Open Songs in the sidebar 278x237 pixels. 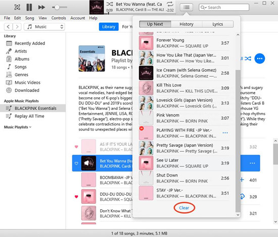[21, 67]
